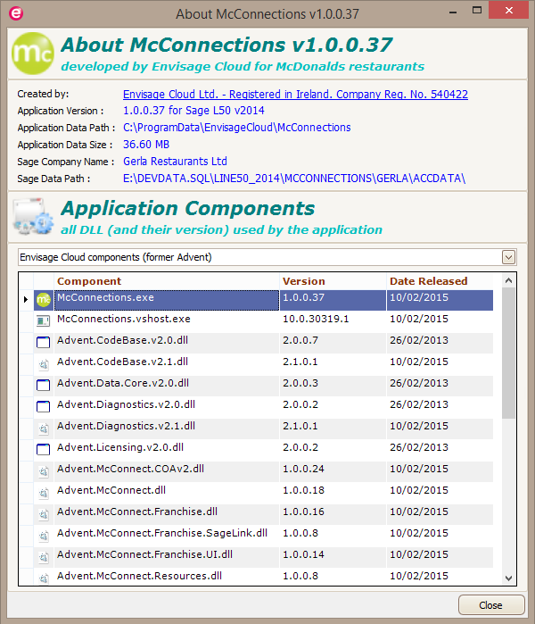This screenshot has width=535, height=624.
Task: Click the Version column header
Action: [x=333, y=281]
